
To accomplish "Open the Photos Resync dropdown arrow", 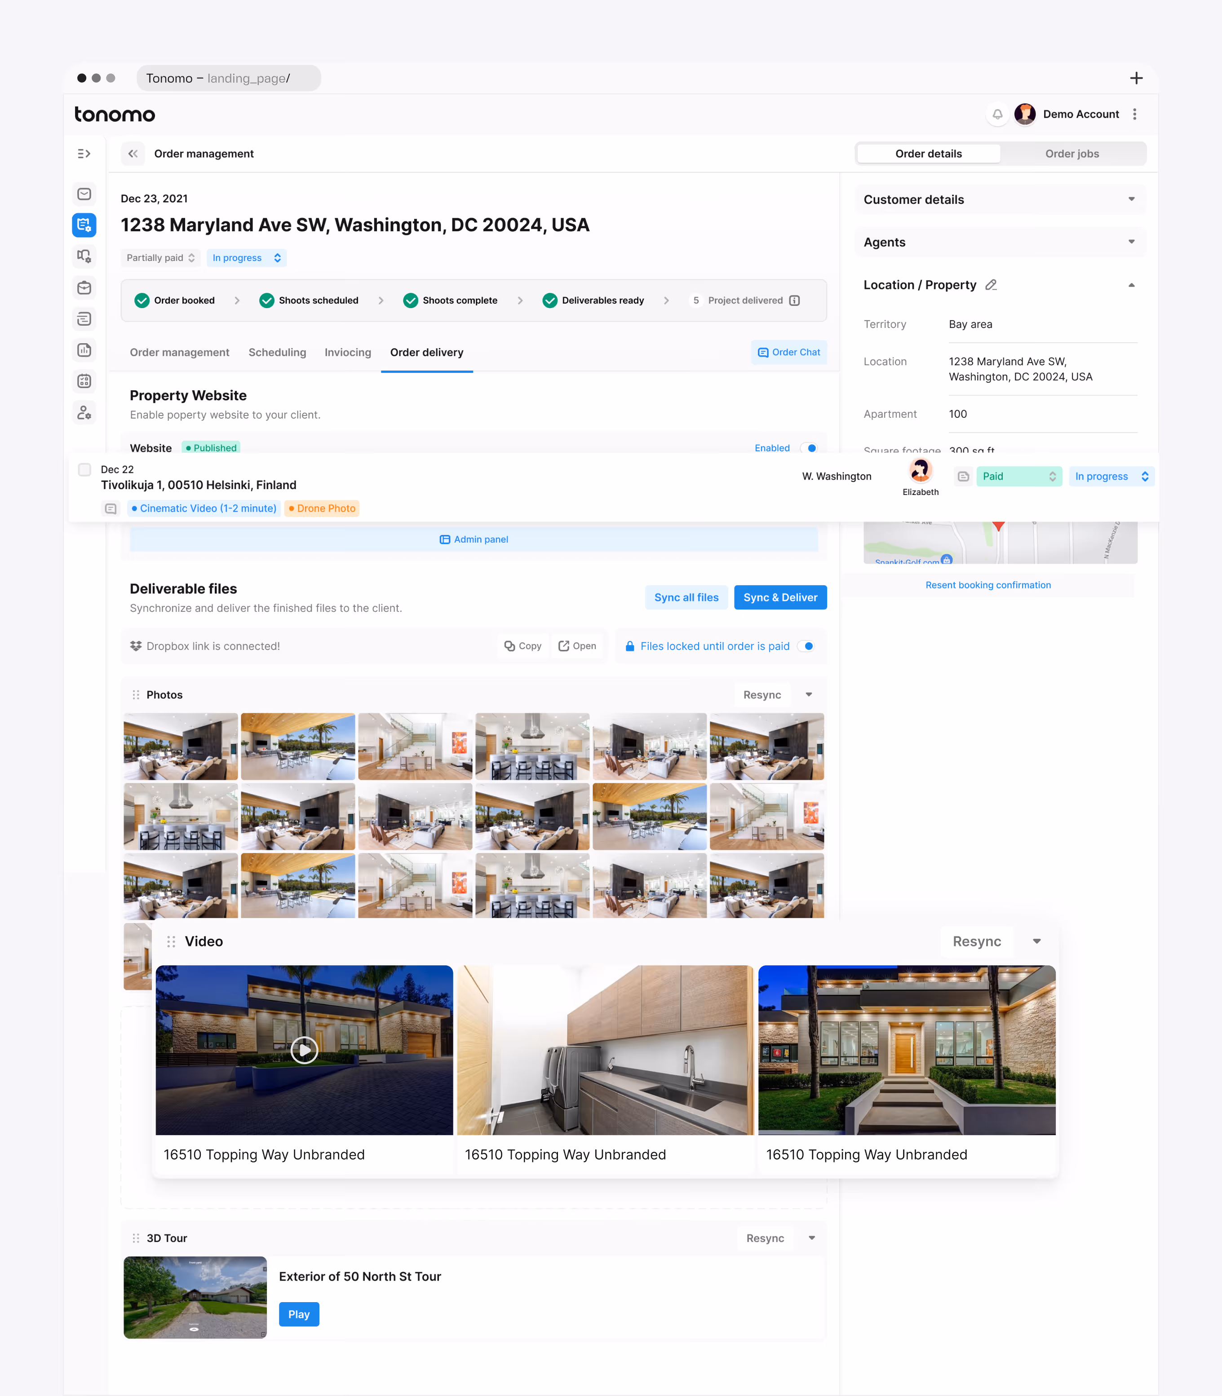I will click(809, 694).
